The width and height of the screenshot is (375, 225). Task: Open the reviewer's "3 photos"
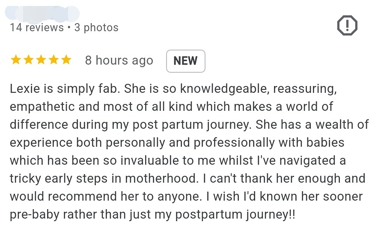pyautogui.click(x=96, y=28)
